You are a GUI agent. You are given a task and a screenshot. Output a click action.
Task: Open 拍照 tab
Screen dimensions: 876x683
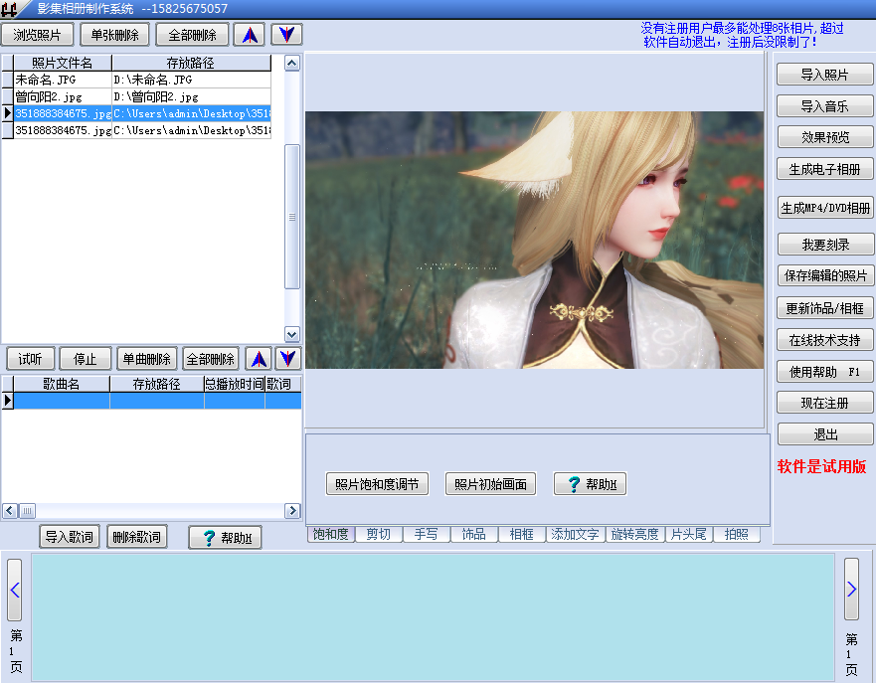(737, 535)
